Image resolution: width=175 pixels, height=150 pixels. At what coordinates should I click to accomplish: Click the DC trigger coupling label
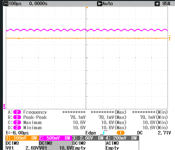(x=140, y=133)
